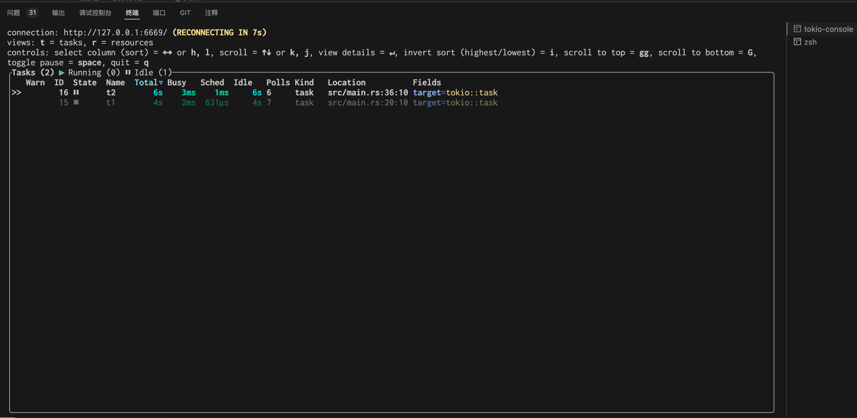Open the 问题 problems tab
The height and width of the screenshot is (418, 857).
pos(14,13)
